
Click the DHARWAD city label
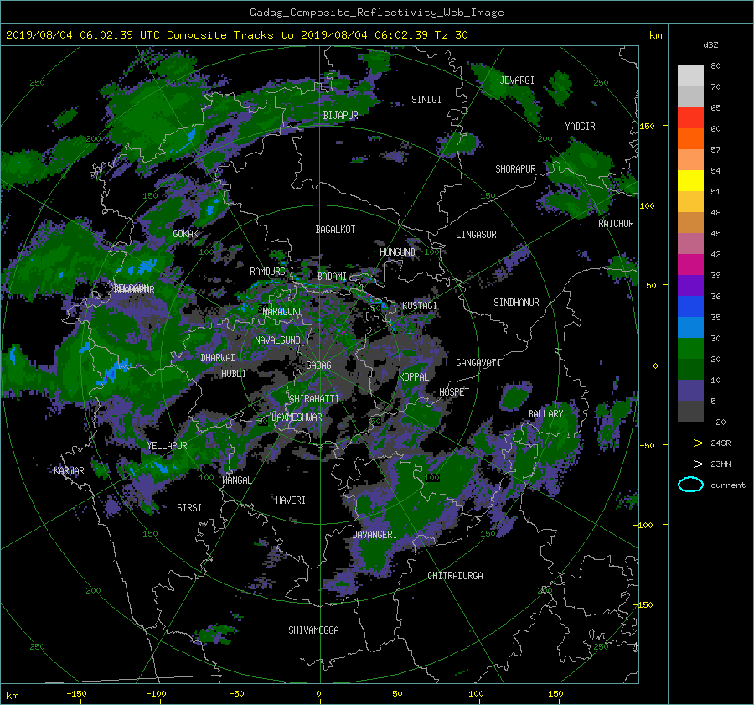click(x=219, y=358)
